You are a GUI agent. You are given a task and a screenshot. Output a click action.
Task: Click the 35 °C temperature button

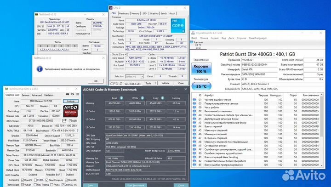pos(201,86)
